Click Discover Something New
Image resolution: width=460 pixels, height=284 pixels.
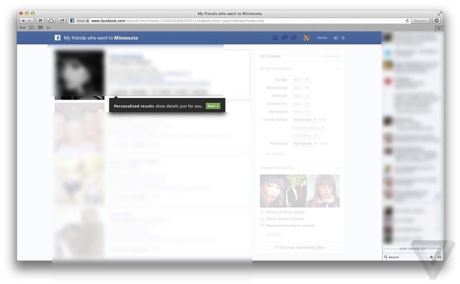(299, 248)
